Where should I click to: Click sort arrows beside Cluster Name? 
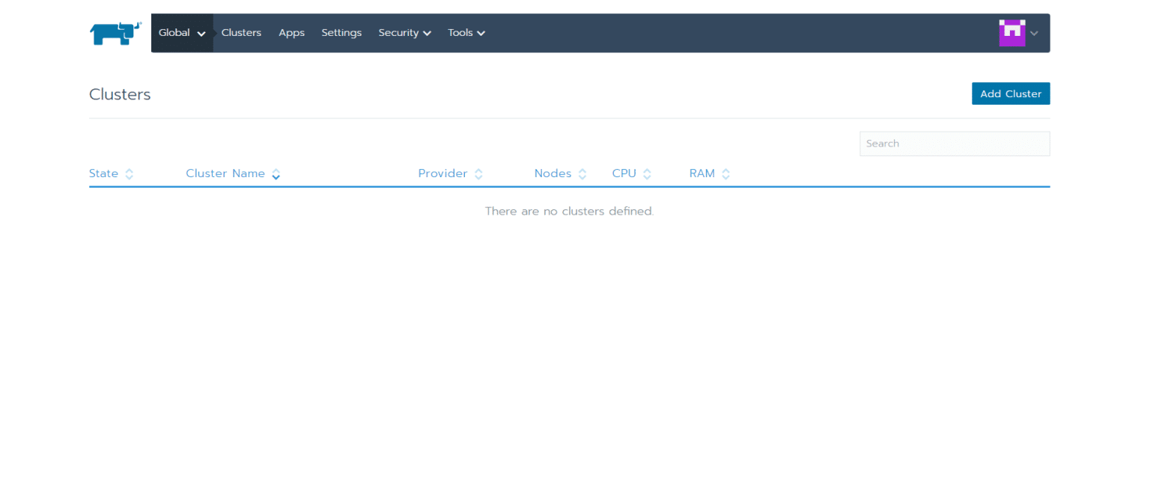pos(276,174)
